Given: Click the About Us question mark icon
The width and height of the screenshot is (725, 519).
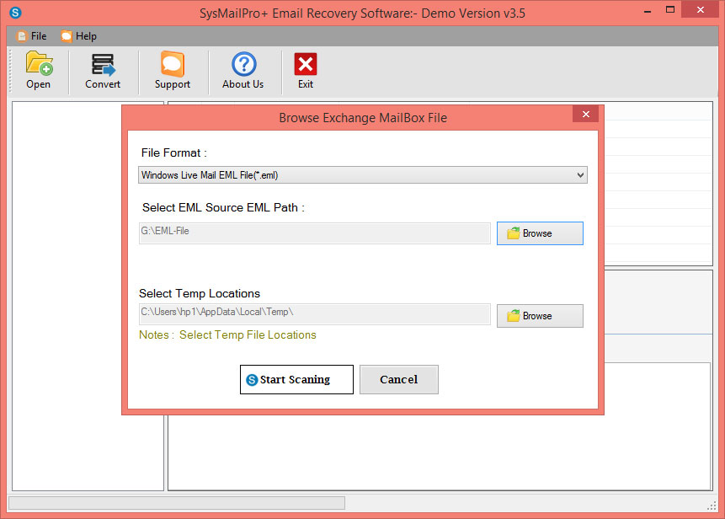Looking at the screenshot, I should [x=243, y=64].
